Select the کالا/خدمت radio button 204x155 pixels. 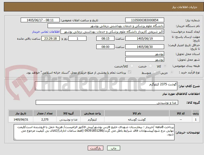pos(132,66)
